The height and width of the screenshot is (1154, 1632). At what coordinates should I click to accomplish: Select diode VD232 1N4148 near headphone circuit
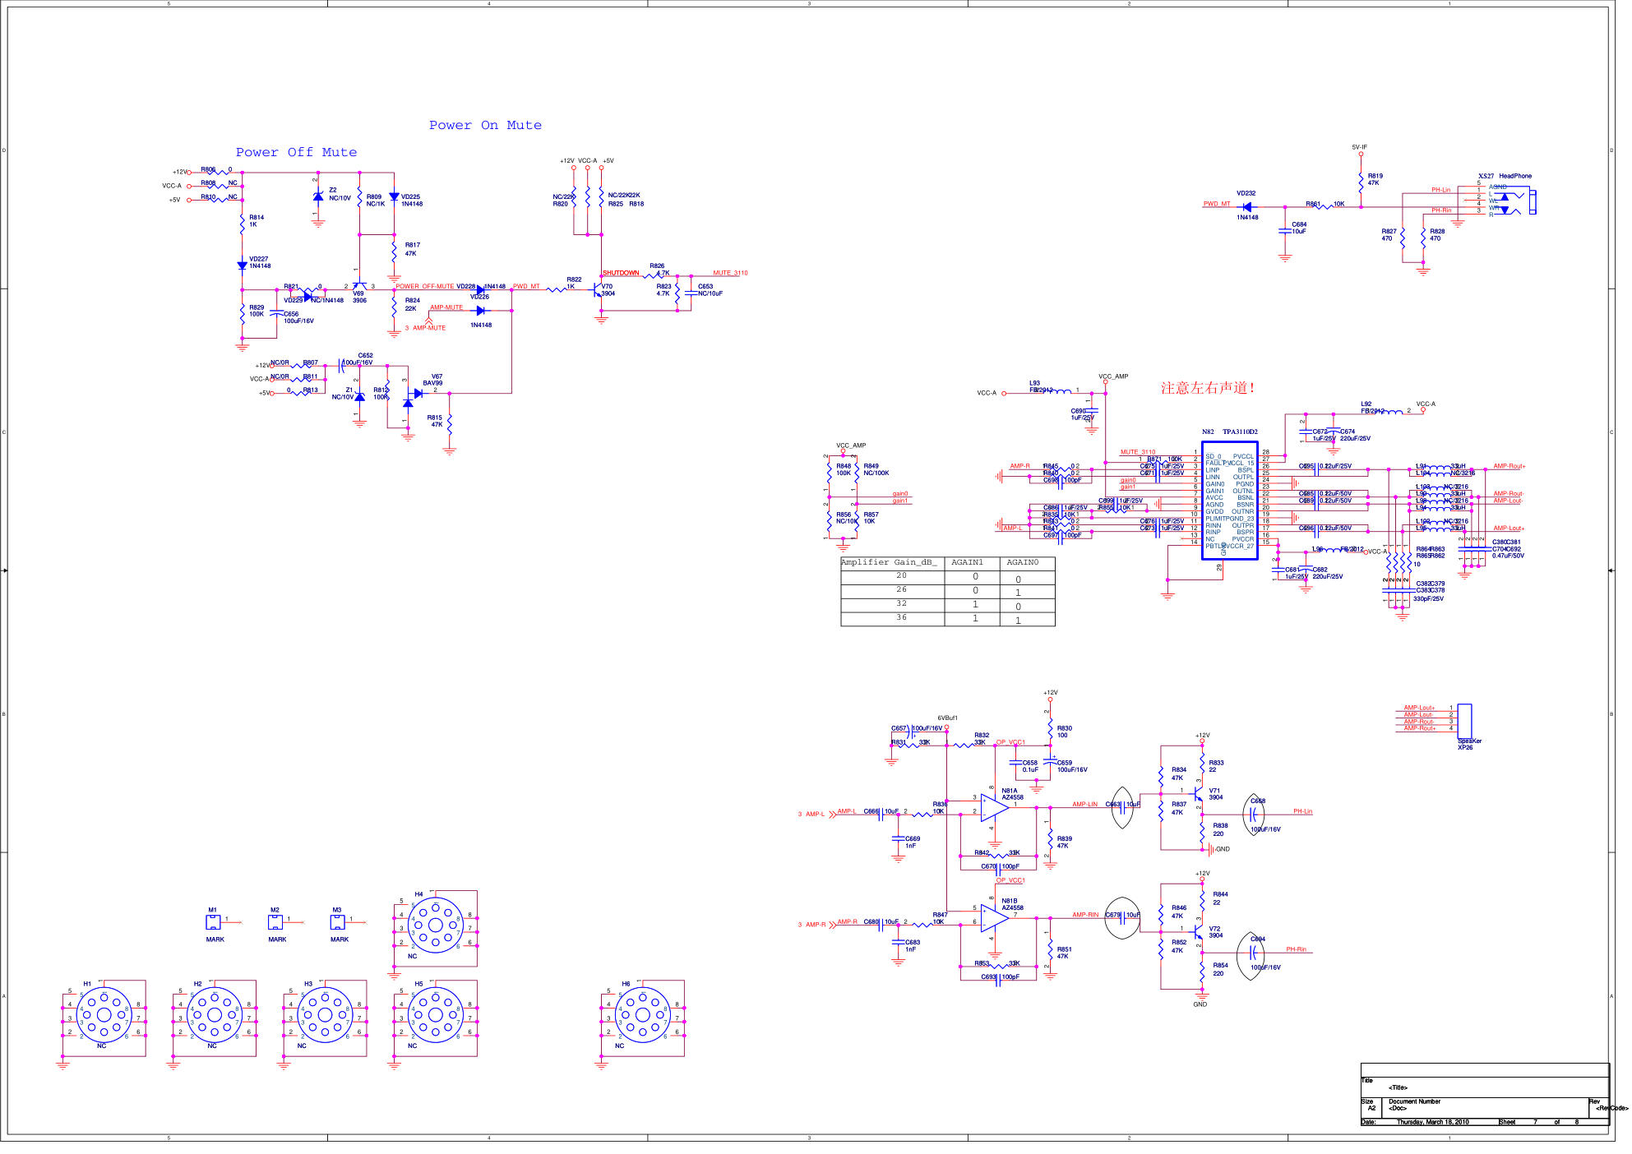point(1247,206)
